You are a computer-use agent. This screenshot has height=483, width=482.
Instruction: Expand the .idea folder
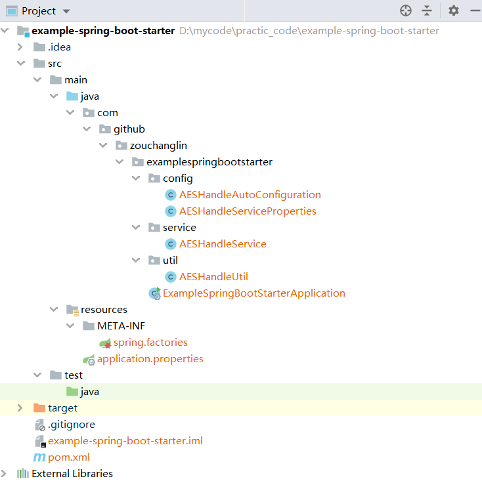tap(21, 47)
